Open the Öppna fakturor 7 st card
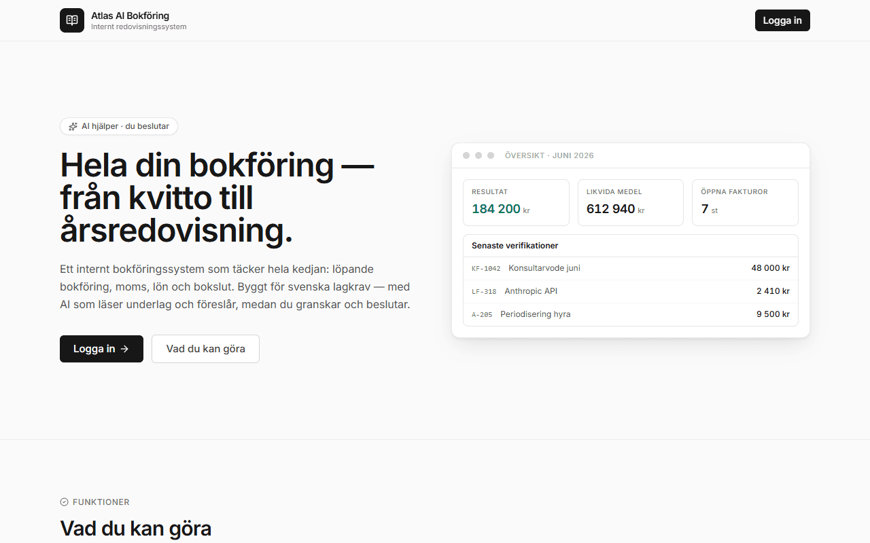The image size is (870, 543). pyautogui.click(x=745, y=202)
